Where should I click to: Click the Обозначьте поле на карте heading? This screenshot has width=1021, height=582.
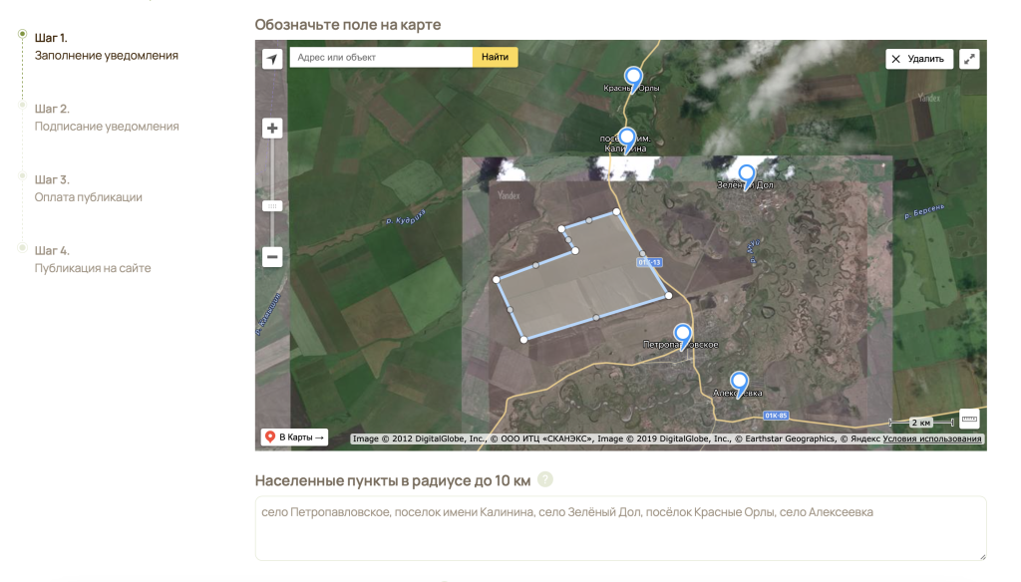click(x=348, y=25)
